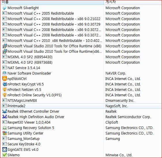Click the Naver Software Downloader icon
This screenshot has height=158, width=162.
(5, 73)
